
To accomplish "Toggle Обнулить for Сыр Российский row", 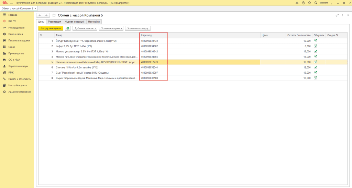I will click(x=315, y=73).
